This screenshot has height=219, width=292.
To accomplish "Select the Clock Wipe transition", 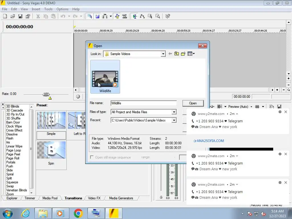I will point(14,126).
